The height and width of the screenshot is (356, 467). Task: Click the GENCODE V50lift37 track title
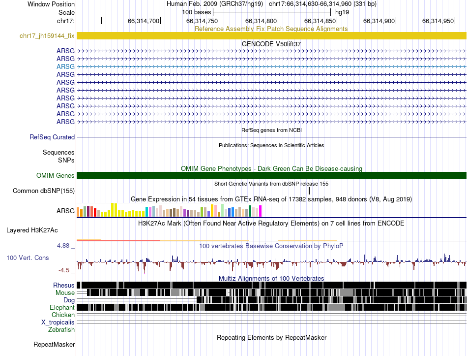(x=271, y=44)
